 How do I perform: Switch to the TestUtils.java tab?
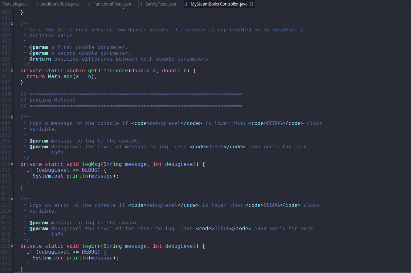coord(14,4)
